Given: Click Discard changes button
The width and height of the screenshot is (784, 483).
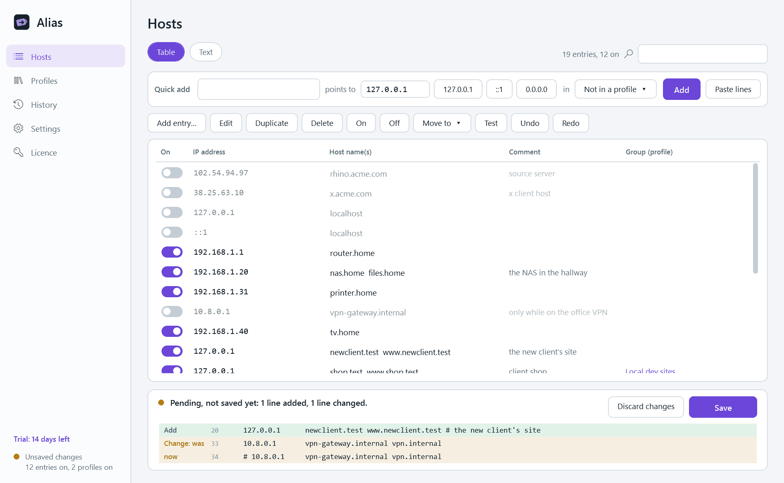Looking at the screenshot, I should pos(646,407).
